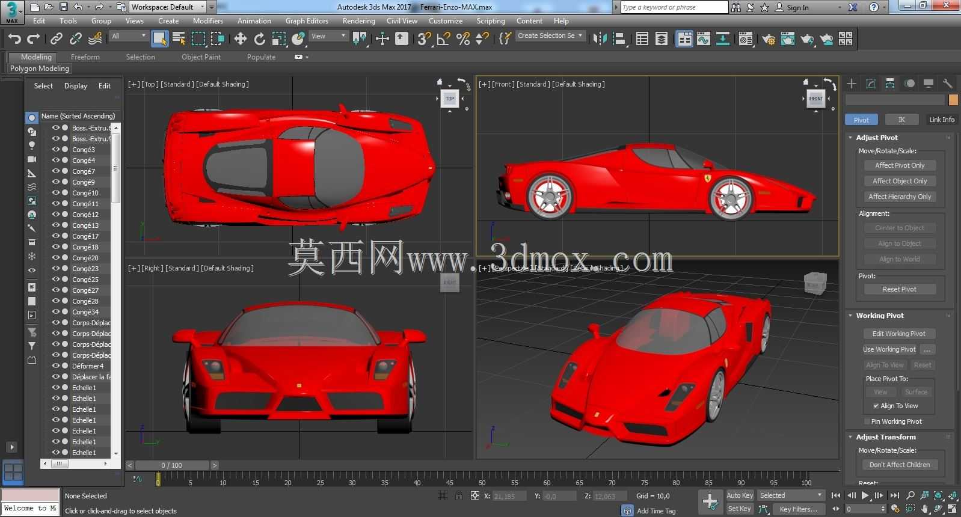
Task: Click the Edit Working Pivot button
Action: (899, 334)
